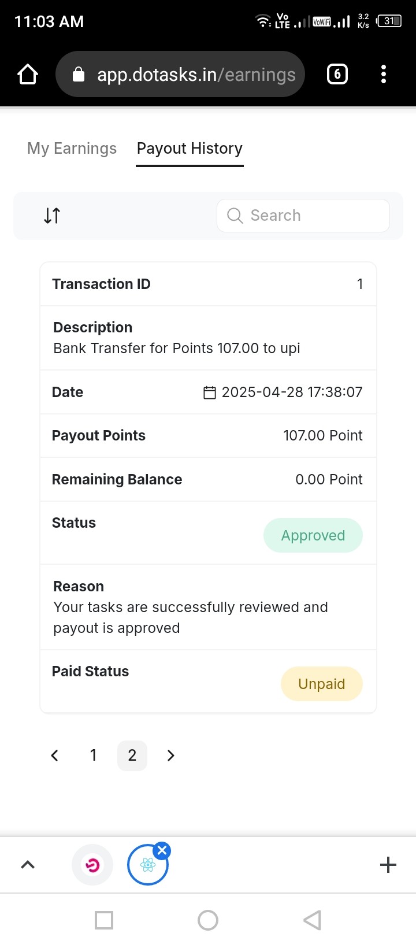This screenshot has width=416, height=948.
Task: Open the browser tab switcher showing 6
Action: 337,74
